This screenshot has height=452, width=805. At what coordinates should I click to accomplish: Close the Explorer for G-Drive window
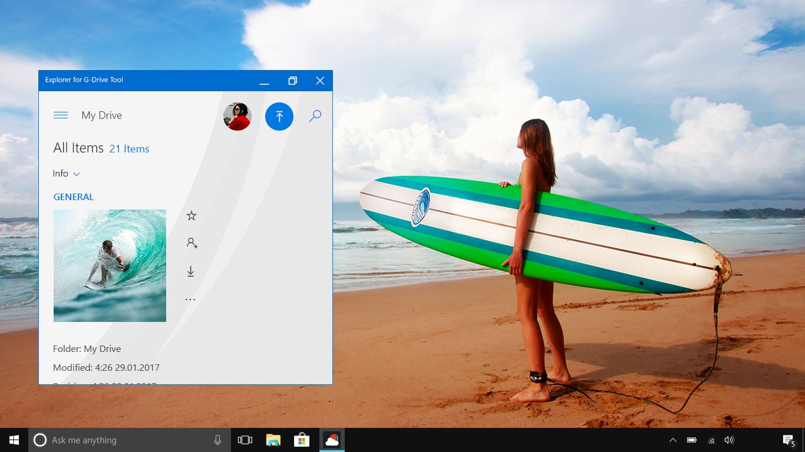[319, 81]
